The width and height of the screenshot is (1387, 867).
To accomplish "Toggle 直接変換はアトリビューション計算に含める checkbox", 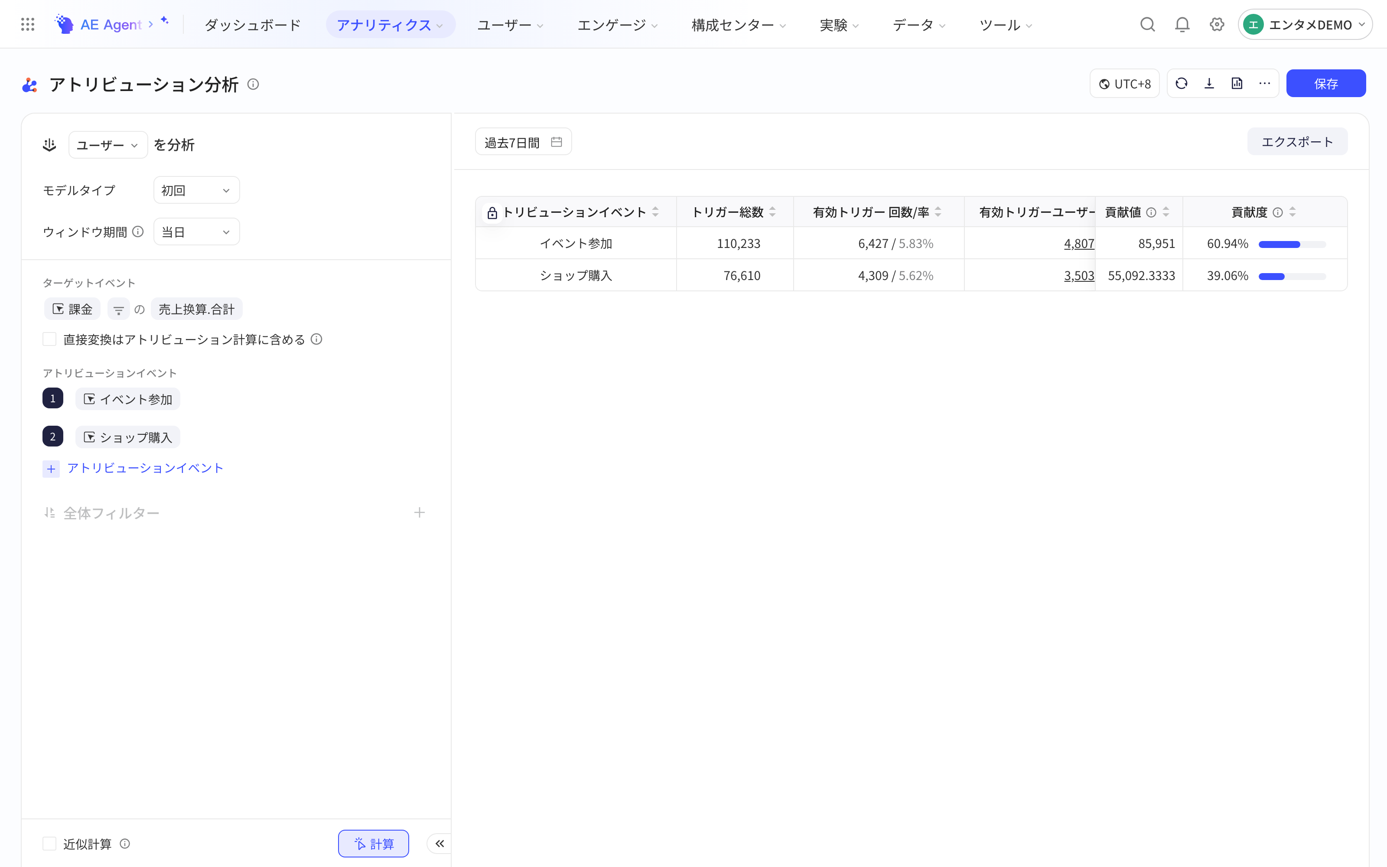I will point(50,339).
